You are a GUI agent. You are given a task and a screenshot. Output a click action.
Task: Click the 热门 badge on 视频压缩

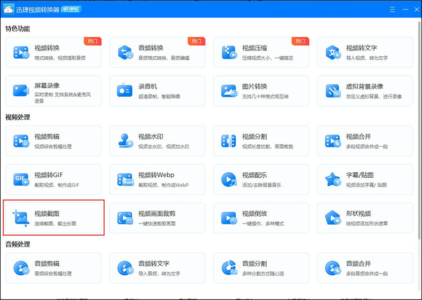[x=300, y=41]
